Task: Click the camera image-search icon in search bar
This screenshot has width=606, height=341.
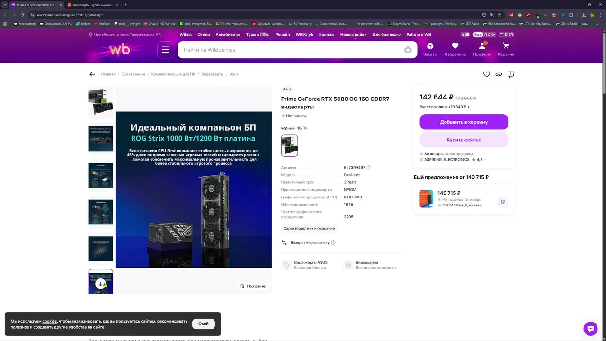Action: click(x=408, y=50)
